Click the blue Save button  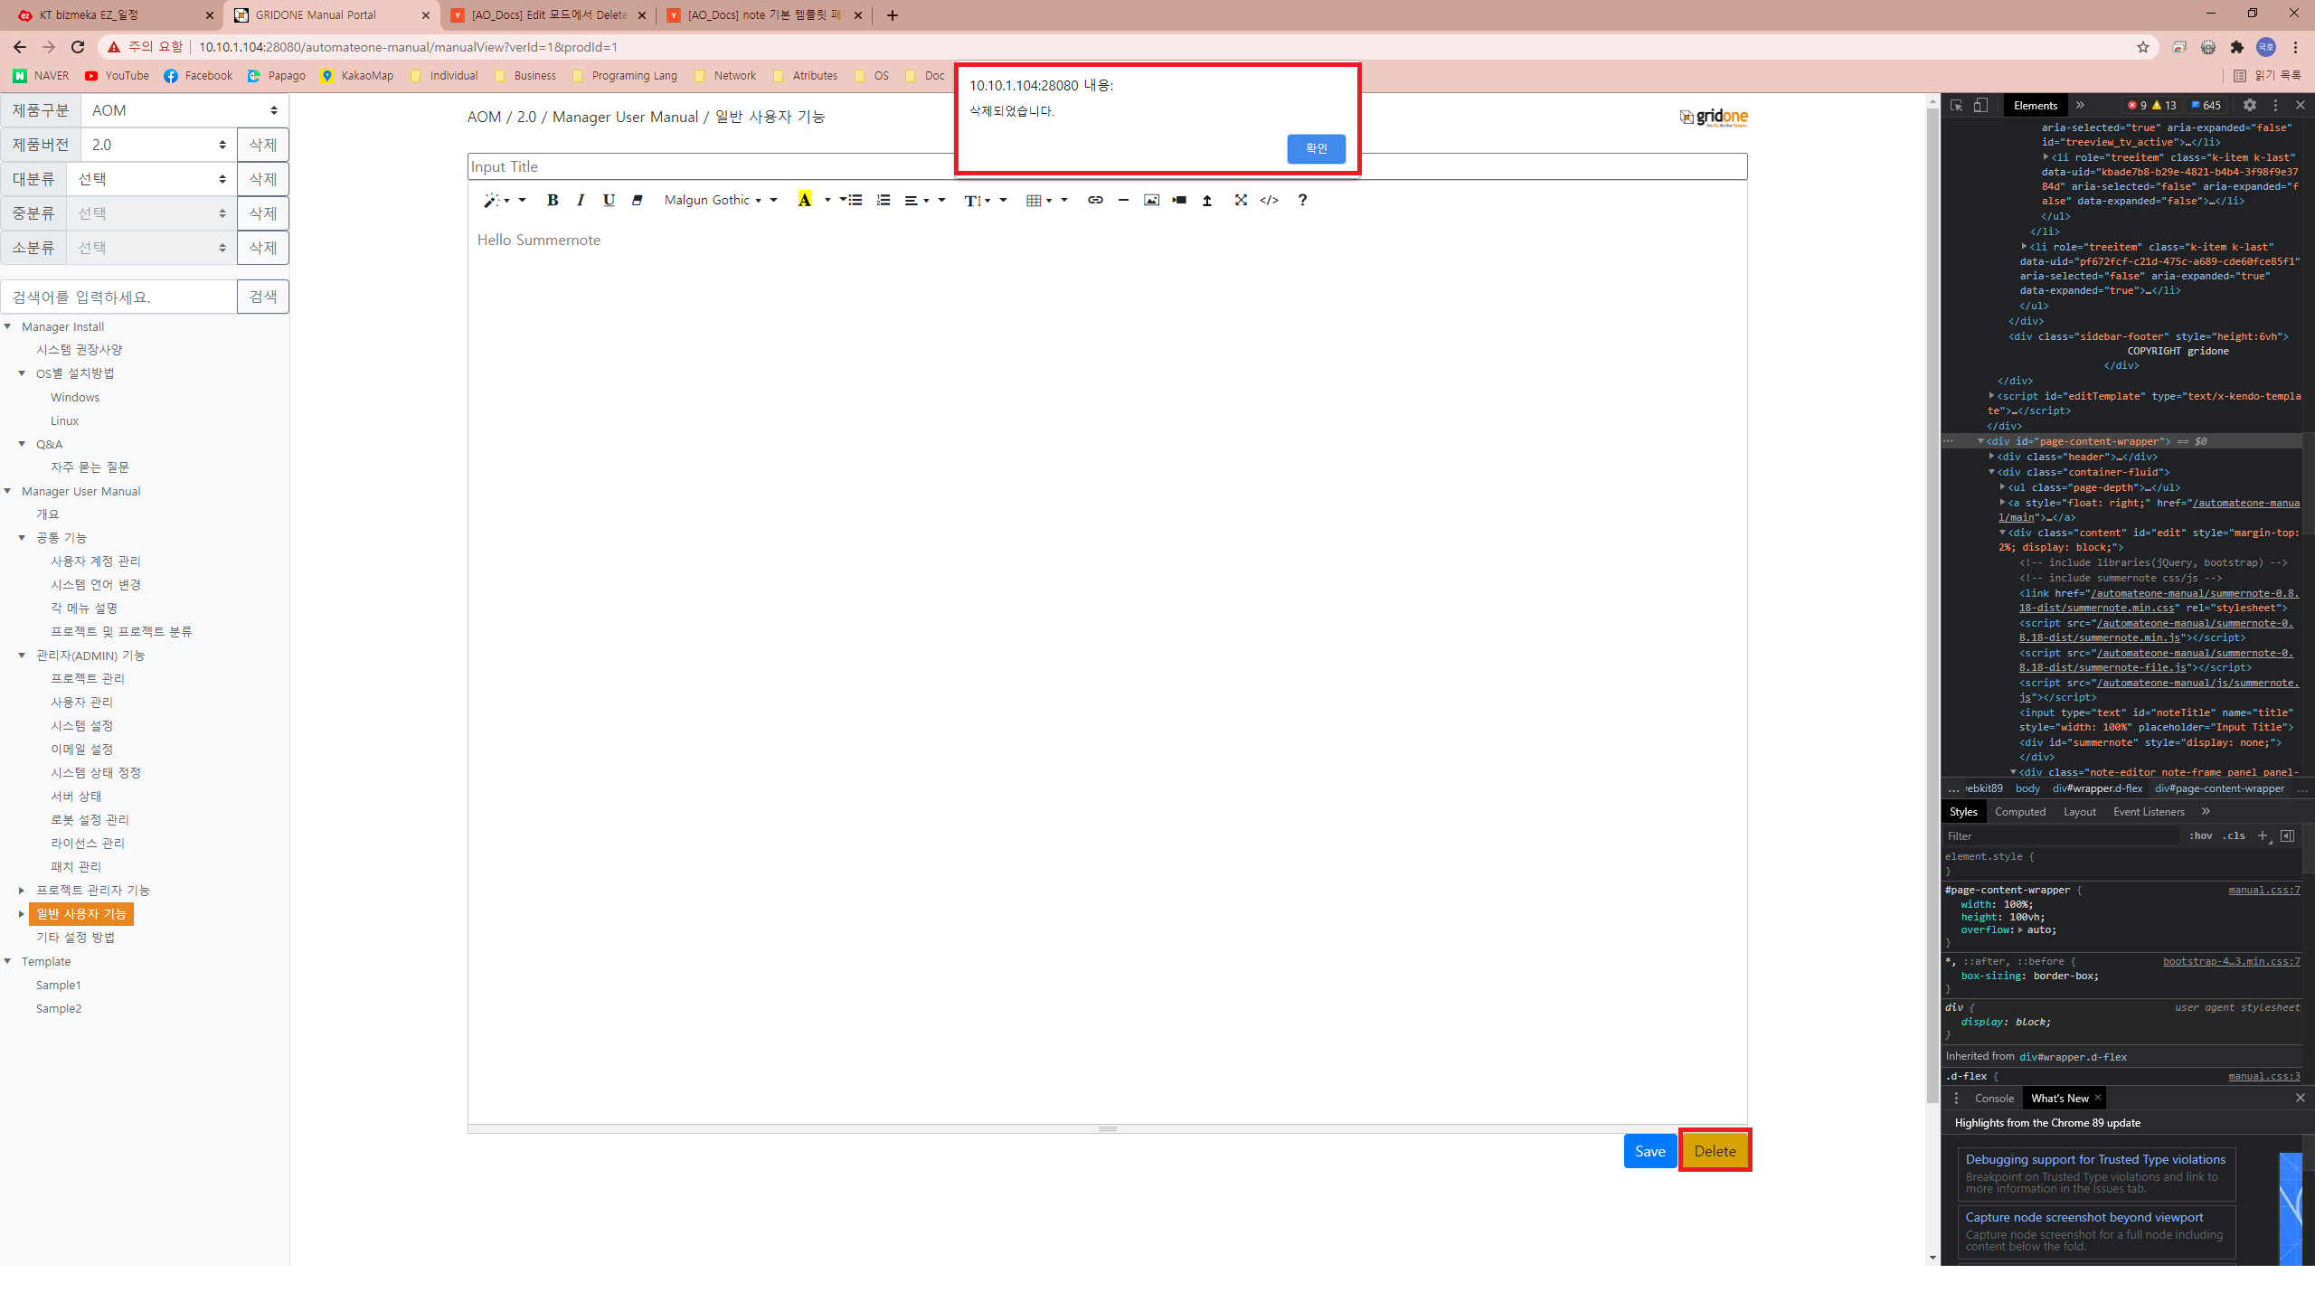pyautogui.click(x=1649, y=1151)
